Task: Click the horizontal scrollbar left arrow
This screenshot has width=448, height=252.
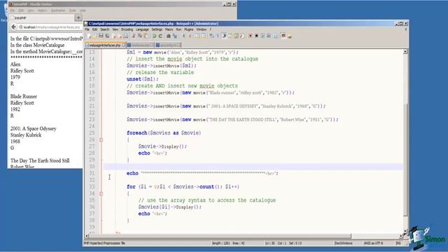Action: pyautogui.click(x=87, y=236)
